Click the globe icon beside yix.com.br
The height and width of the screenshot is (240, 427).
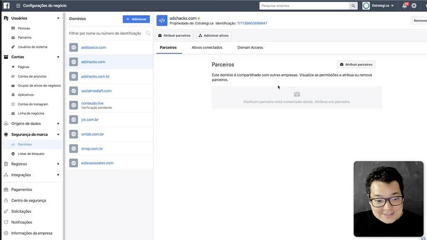74,120
